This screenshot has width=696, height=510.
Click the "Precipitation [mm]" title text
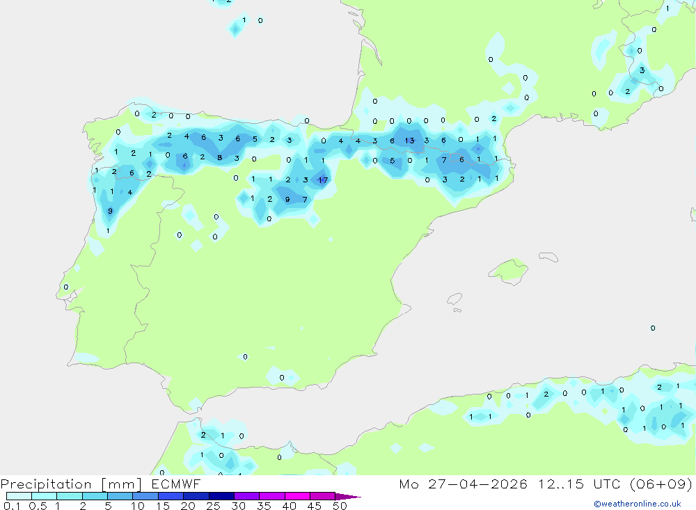pyautogui.click(x=71, y=484)
